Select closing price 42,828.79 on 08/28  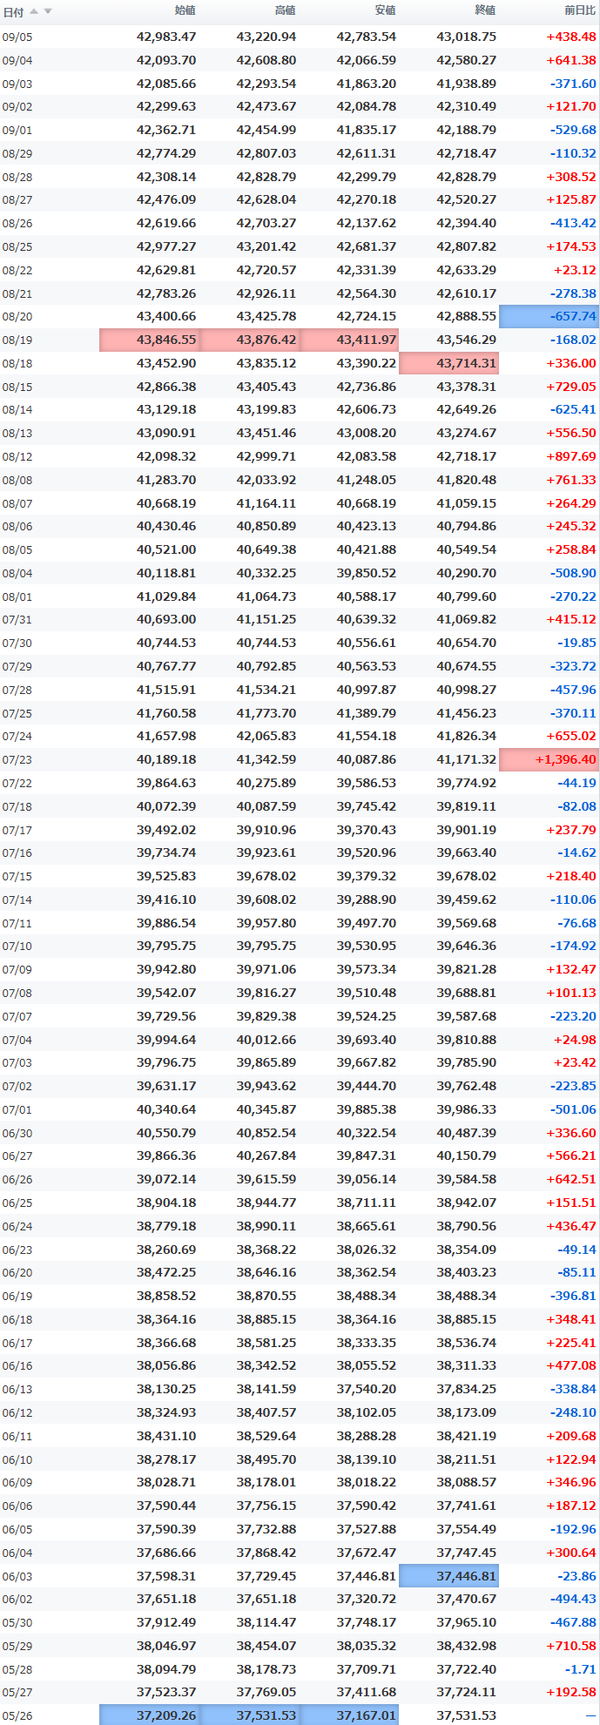(x=466, y=178)
